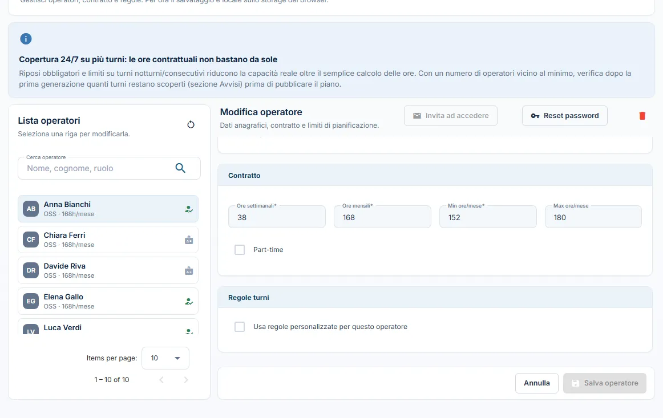Select the operator name Elena Gallo
This screenshot has width=663, height=418.
63,297
